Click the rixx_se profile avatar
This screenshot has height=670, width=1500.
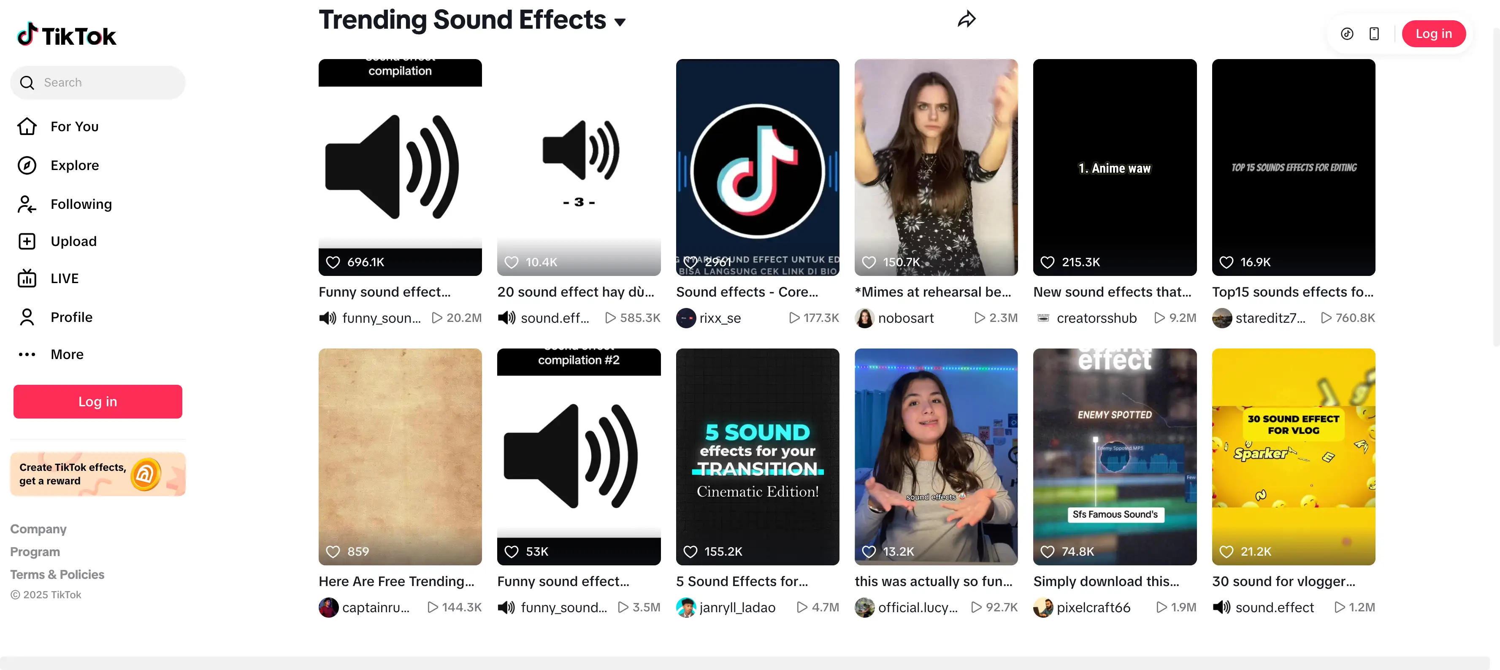[686, 319]
